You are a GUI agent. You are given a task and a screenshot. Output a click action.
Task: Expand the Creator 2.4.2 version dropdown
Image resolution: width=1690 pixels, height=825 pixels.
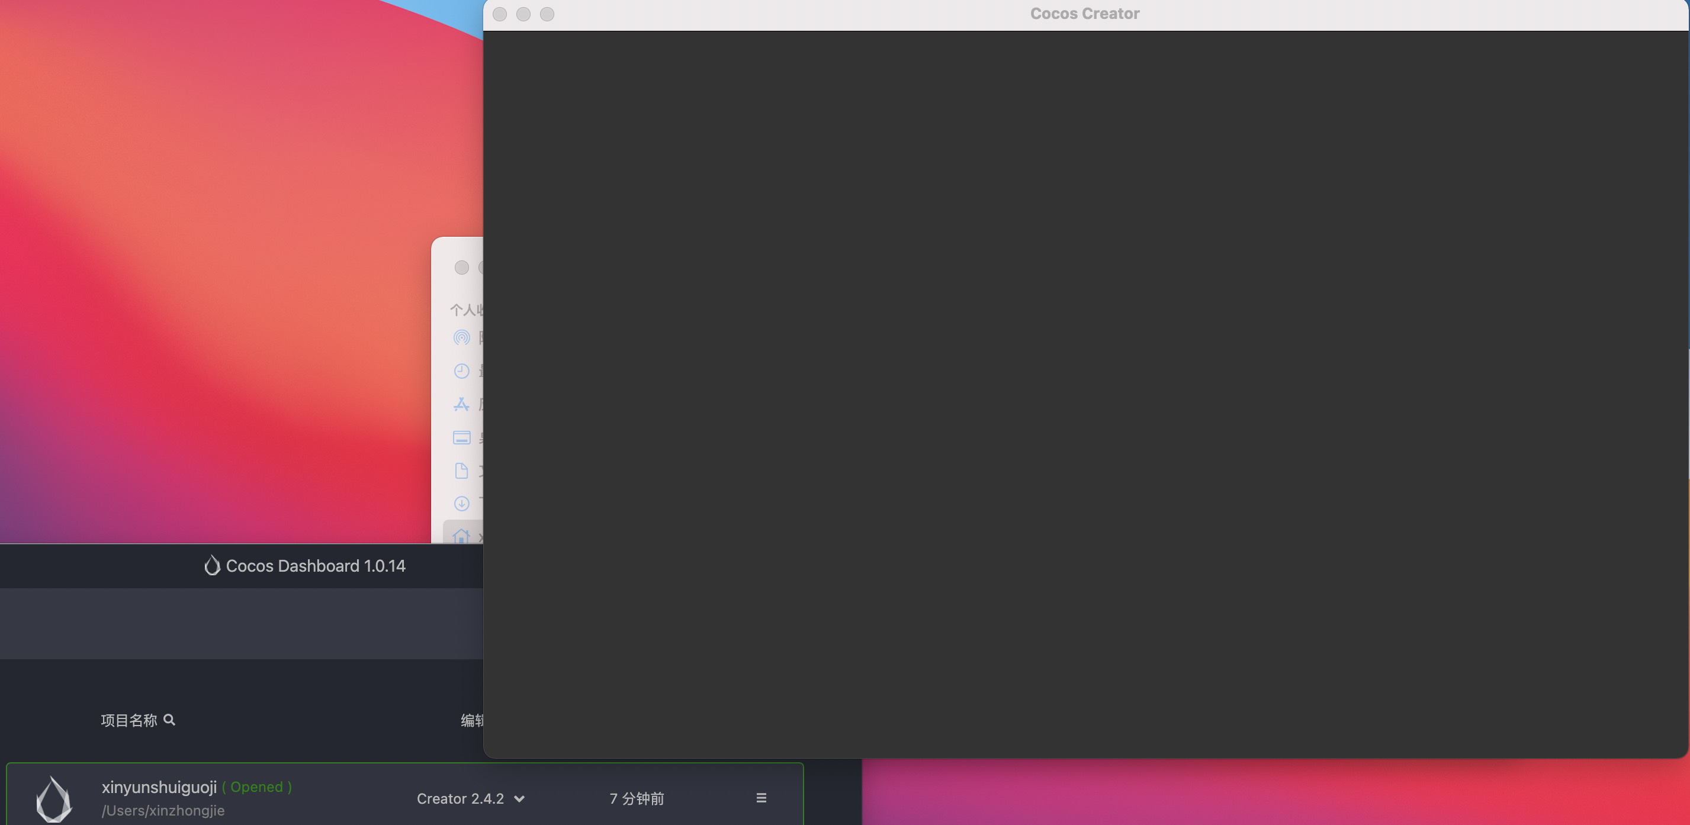pos(461,799)
